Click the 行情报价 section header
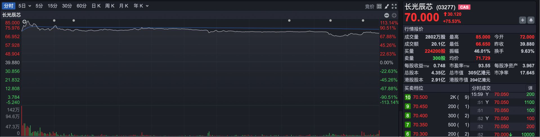 pos(414,29)
